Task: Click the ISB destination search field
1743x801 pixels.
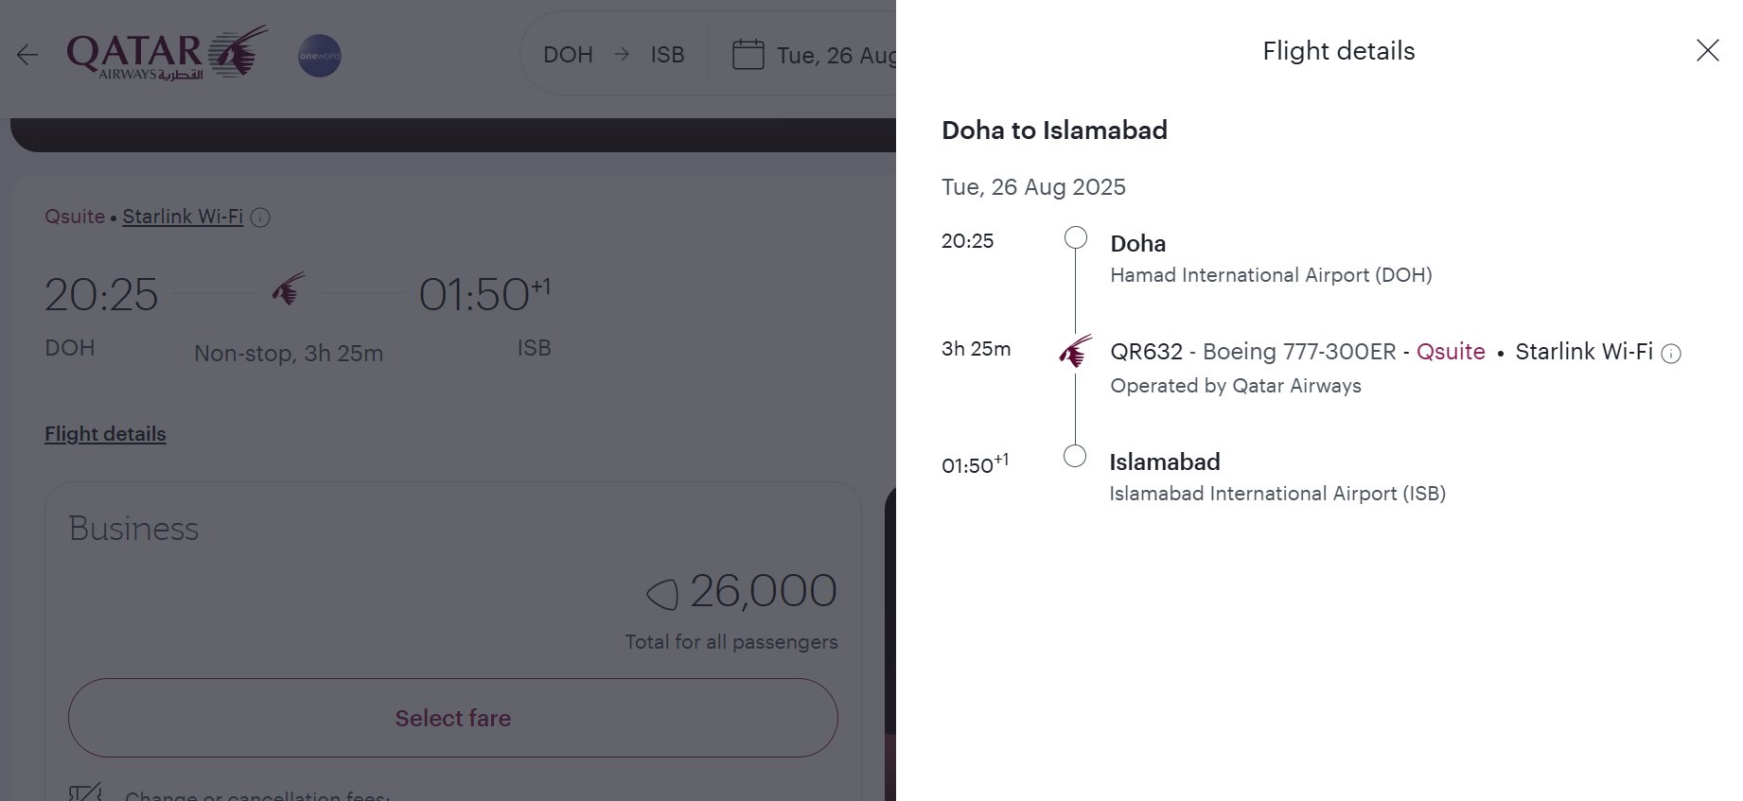Action: [667, 55]
